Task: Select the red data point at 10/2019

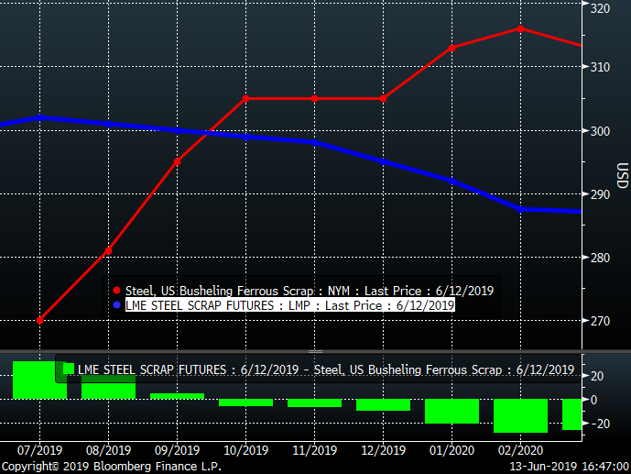Action: (245, 98)
